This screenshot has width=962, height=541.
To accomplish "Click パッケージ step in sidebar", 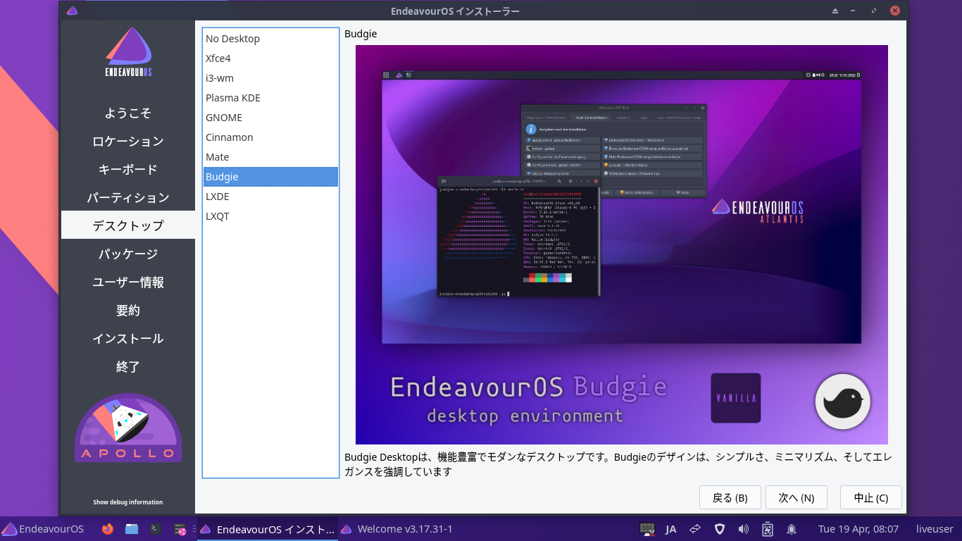I will click(128, 254).
